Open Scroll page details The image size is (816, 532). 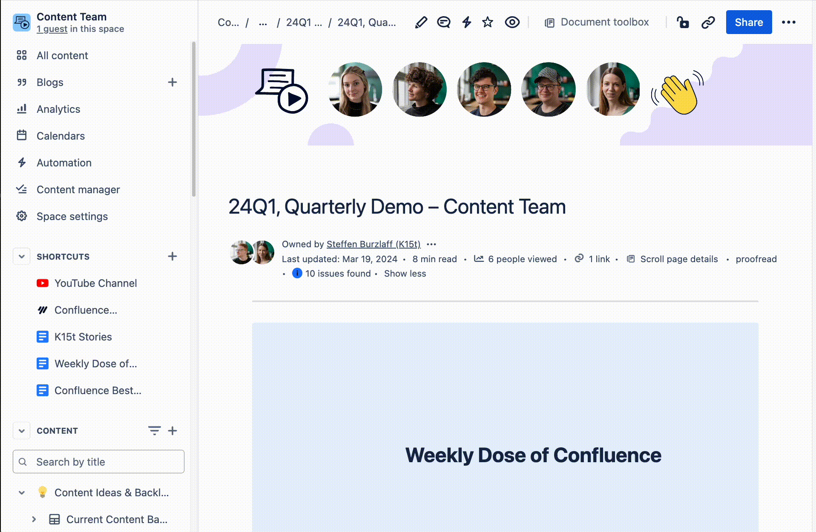tap(672, 259)
